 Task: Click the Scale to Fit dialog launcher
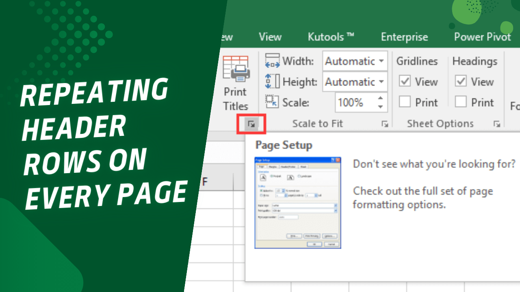point(385,124)
